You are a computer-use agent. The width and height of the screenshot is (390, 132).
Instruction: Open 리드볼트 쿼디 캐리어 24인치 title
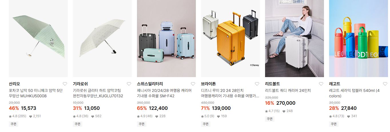pyautogui.click(x=288, y=90)
